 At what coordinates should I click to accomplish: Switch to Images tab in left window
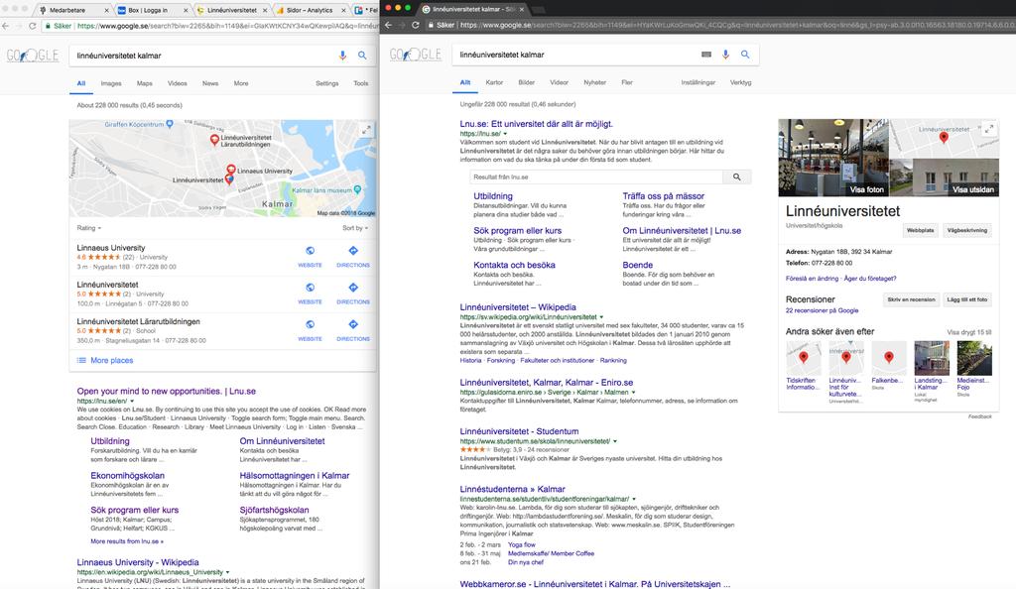[x=111, y=83]
